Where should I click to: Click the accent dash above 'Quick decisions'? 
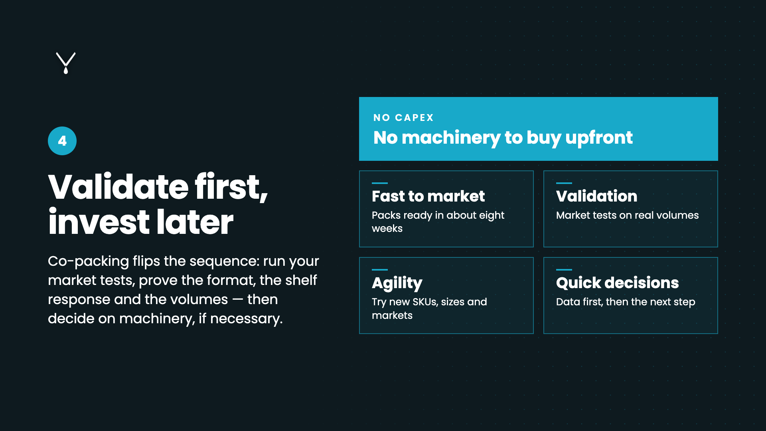pos(564,270)
